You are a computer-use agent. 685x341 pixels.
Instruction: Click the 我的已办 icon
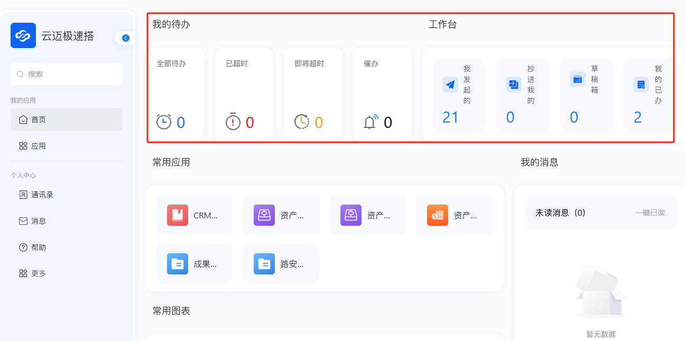pos(641,85)
